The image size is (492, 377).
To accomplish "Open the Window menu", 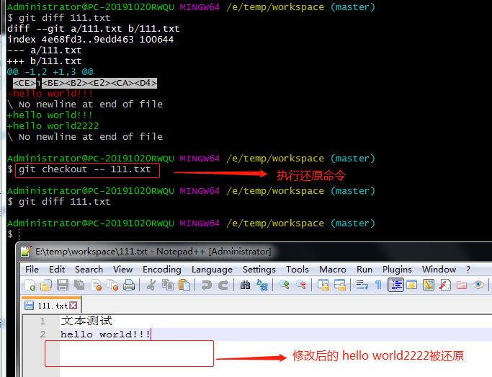I will [439, 270].
